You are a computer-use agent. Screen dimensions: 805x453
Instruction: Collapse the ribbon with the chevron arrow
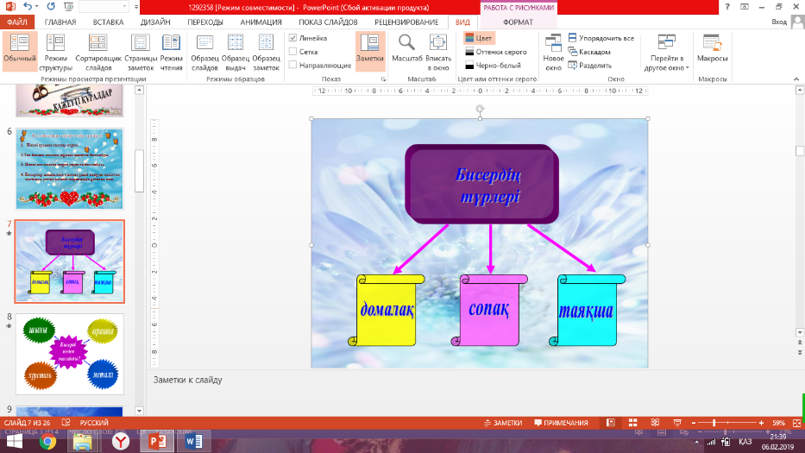pyautogui.click(x=796, y=79)
